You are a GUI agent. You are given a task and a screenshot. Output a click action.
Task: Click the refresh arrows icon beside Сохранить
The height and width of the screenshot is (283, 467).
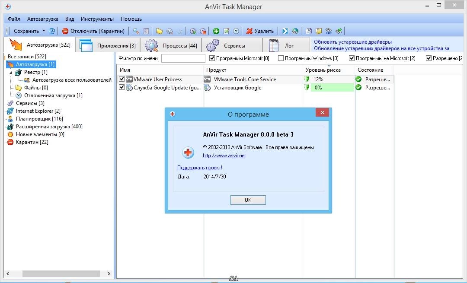[x=52, y=31]
